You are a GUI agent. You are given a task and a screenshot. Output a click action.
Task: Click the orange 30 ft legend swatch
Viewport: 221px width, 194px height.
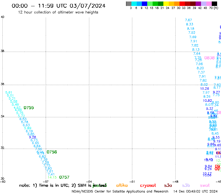pyautogui.click(x=177, y=4)
